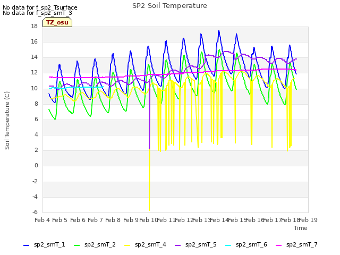Click the TZ_osu annotation label
The height and width of the screenshot is (255, 340).
click(57, 22)
